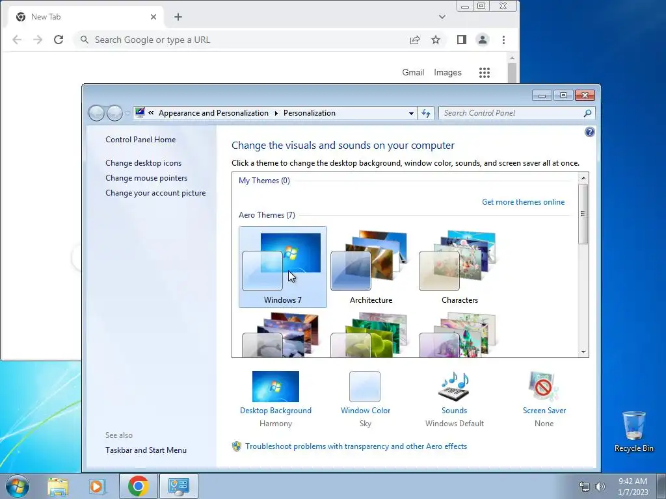Image resolution: width=666 pixels, height=499 pixels.
Task: Click the Chrome reload button
Action: 59,40
